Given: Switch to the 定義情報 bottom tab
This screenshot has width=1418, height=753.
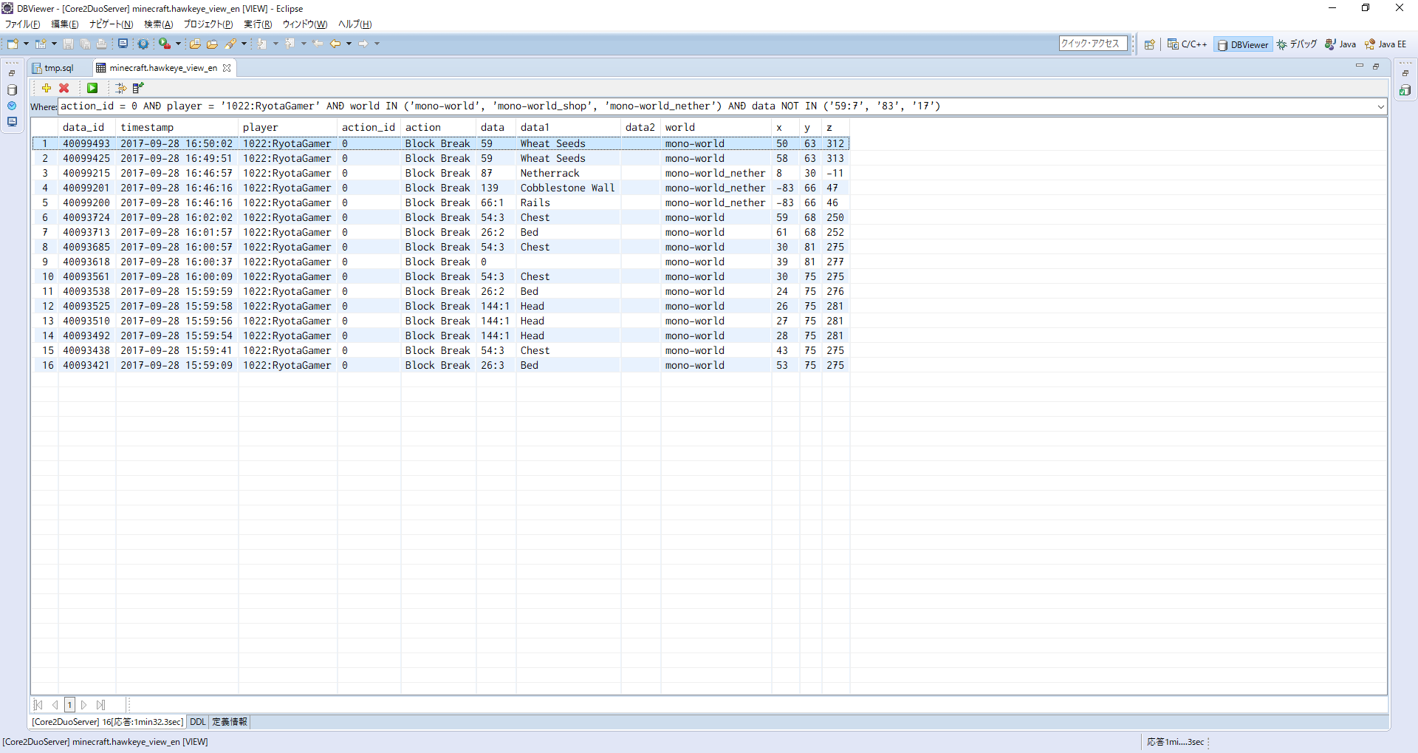Looking at the screenshot, I should point(230,722).
